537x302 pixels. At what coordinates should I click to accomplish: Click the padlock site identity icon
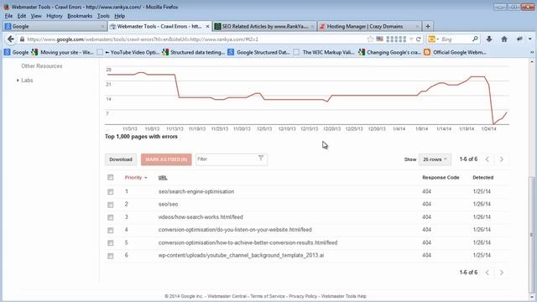click(22, 39)
